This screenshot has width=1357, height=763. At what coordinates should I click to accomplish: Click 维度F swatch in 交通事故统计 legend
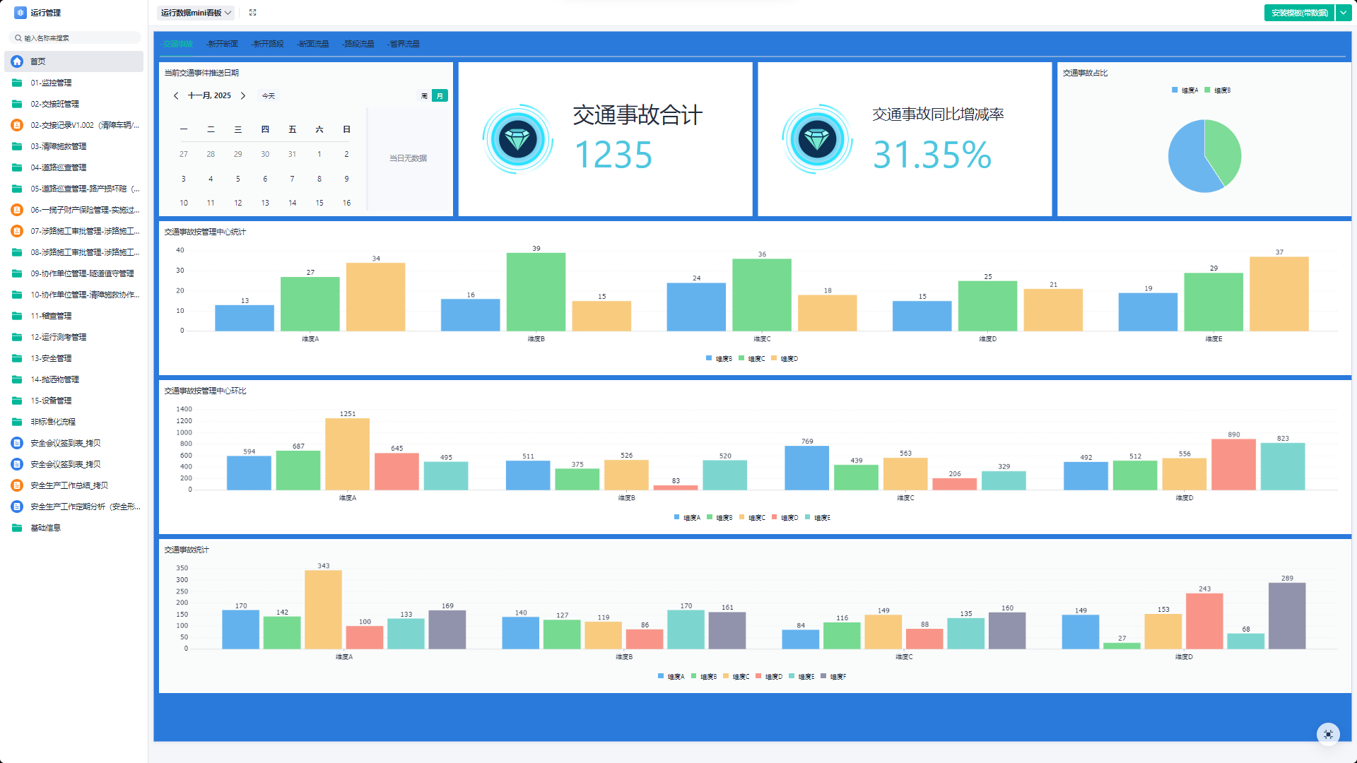(823, 676)
